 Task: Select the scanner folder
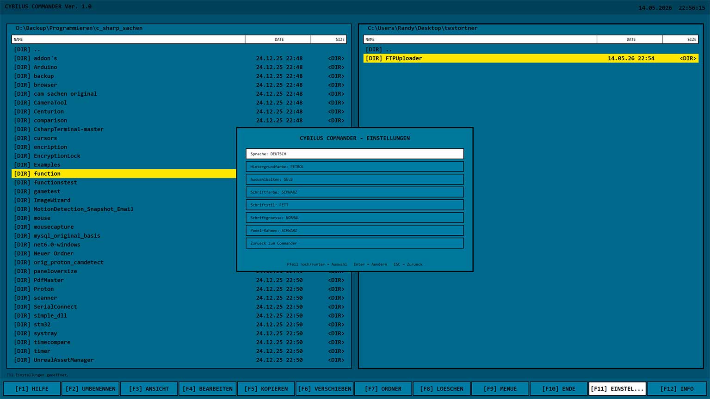click(x=179, y=298)
